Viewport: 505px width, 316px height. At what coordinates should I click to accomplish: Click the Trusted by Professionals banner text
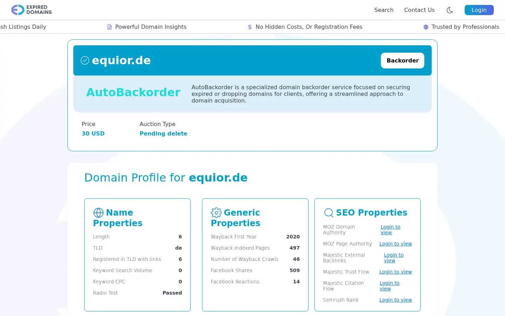click(465, 27)
